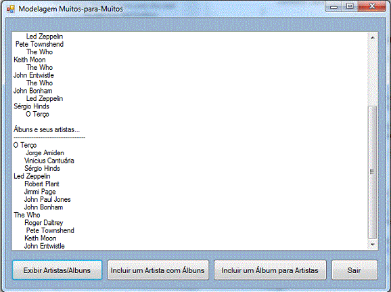Select 'John Paul Jones' text
This screenshot has height=292, width=391.
click(47, 199)
